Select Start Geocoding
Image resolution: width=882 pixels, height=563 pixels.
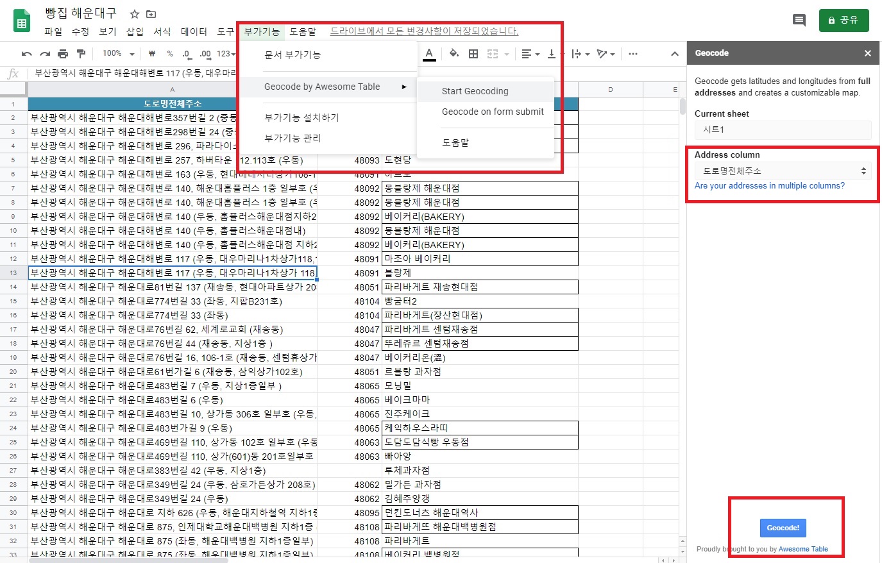485,91
